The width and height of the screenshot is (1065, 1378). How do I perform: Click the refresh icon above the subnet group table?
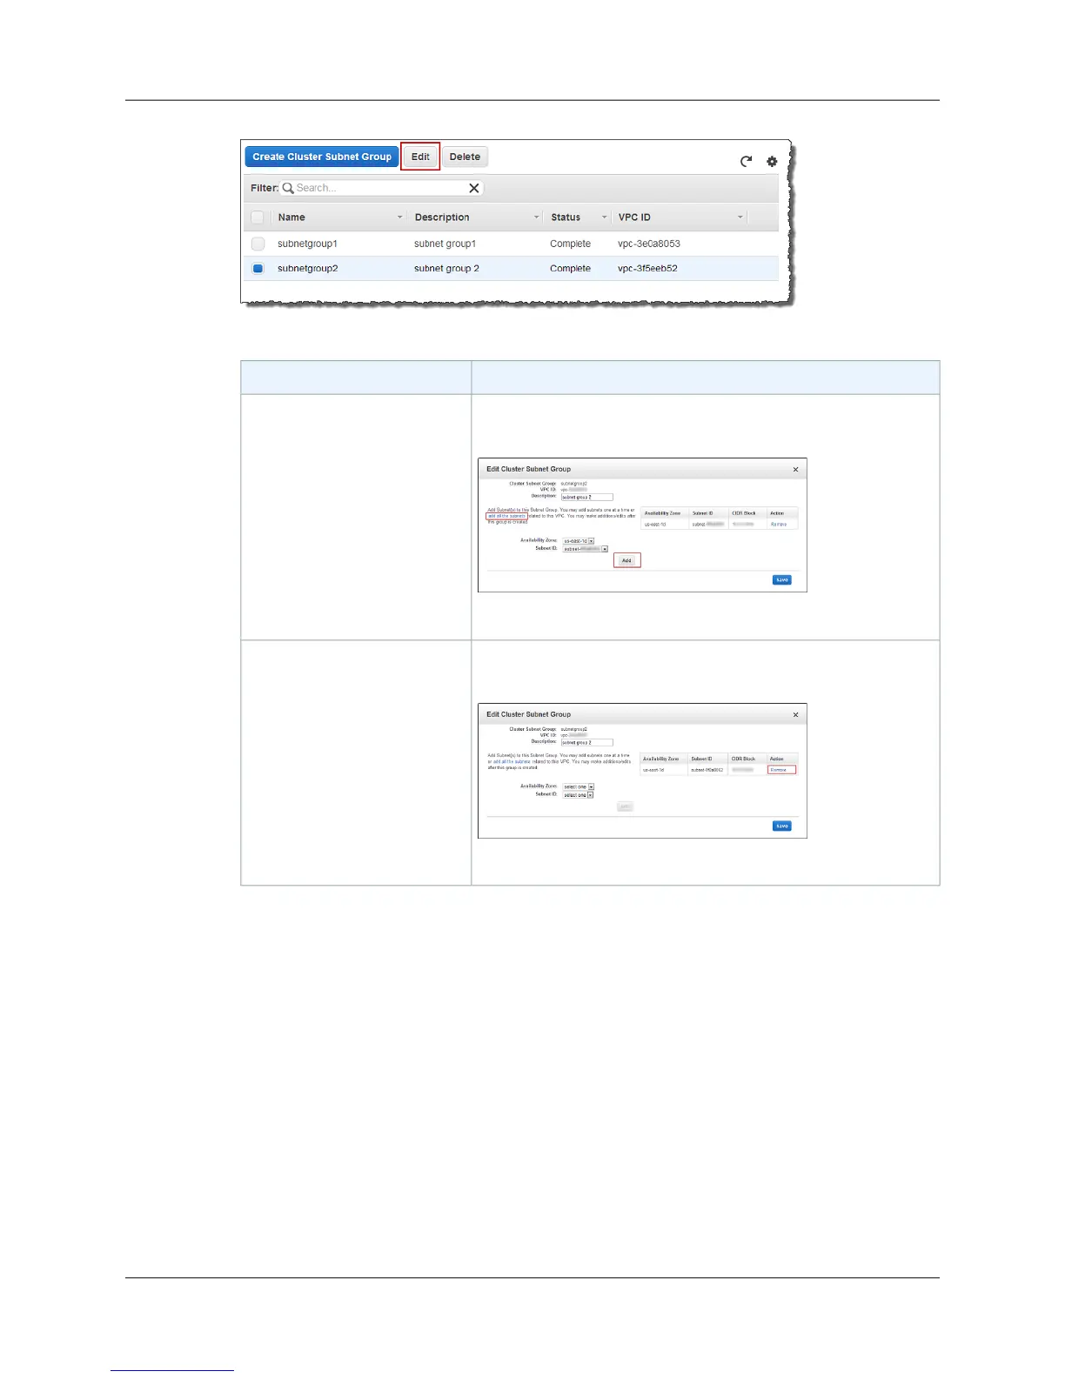[746, 162]
